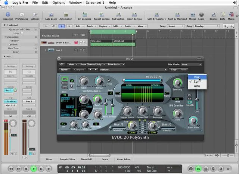Click the EVOC 20 Level slider

(x=197, y=100)
